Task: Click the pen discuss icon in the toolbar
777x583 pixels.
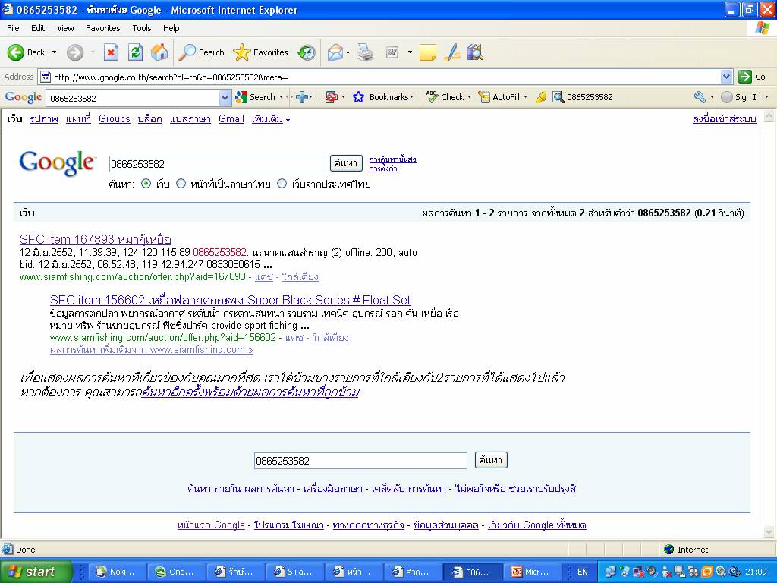Action: [x=452, y=52]
